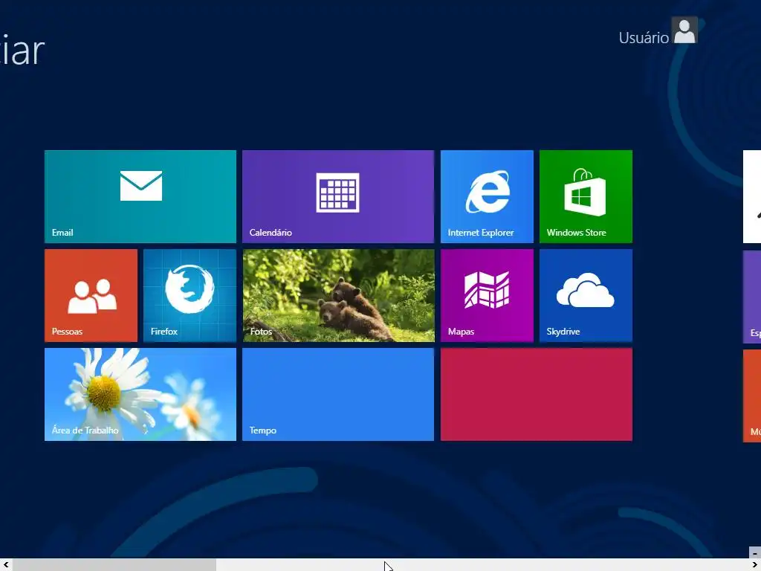This screenshot has height=571, width=761.
Task: Launch the Internet Explorer tile
Action: 487,196
